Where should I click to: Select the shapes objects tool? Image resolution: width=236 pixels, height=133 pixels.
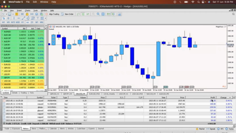(42, 18)
